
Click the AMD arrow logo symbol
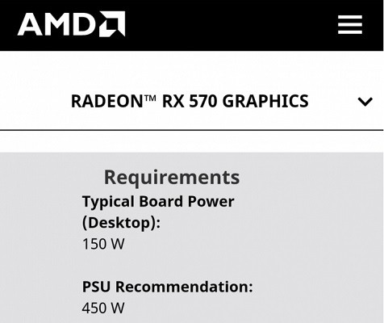click(112, 23)
